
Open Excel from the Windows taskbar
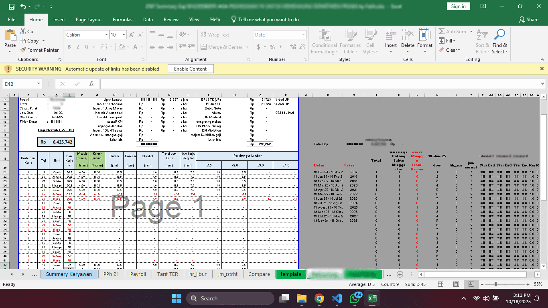click(372, 298)
